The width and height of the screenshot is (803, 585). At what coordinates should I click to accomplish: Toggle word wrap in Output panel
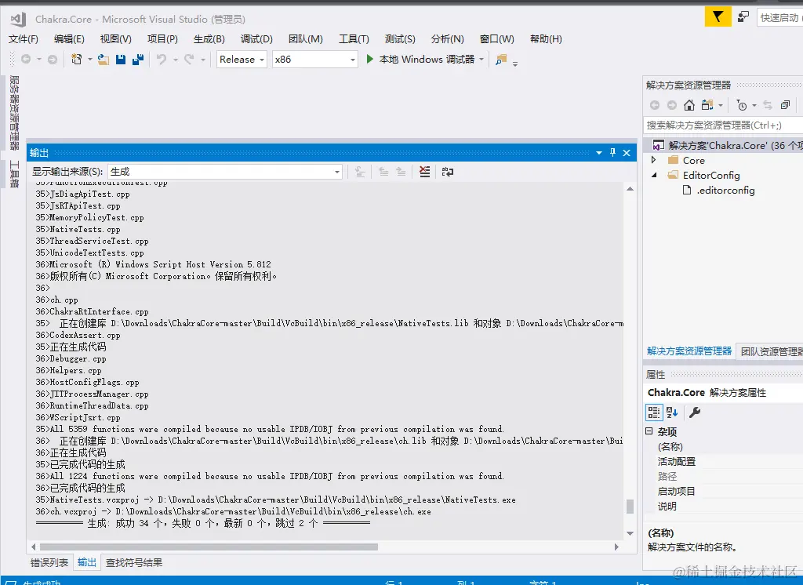(x=448, y=172)
